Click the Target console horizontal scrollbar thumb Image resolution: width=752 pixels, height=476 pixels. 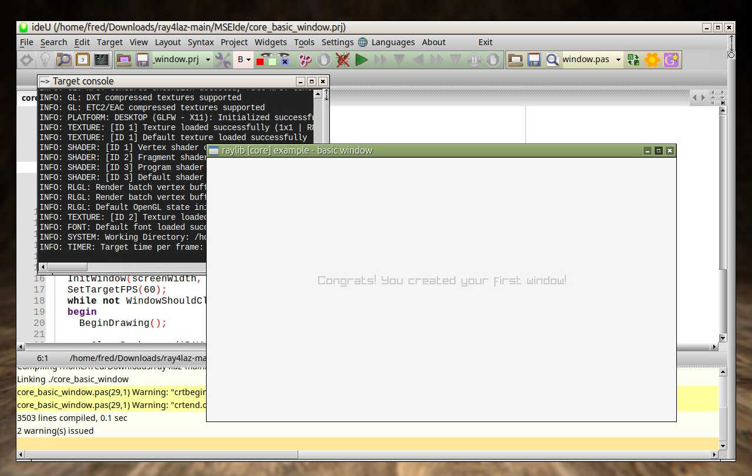(x=67, y=267)
